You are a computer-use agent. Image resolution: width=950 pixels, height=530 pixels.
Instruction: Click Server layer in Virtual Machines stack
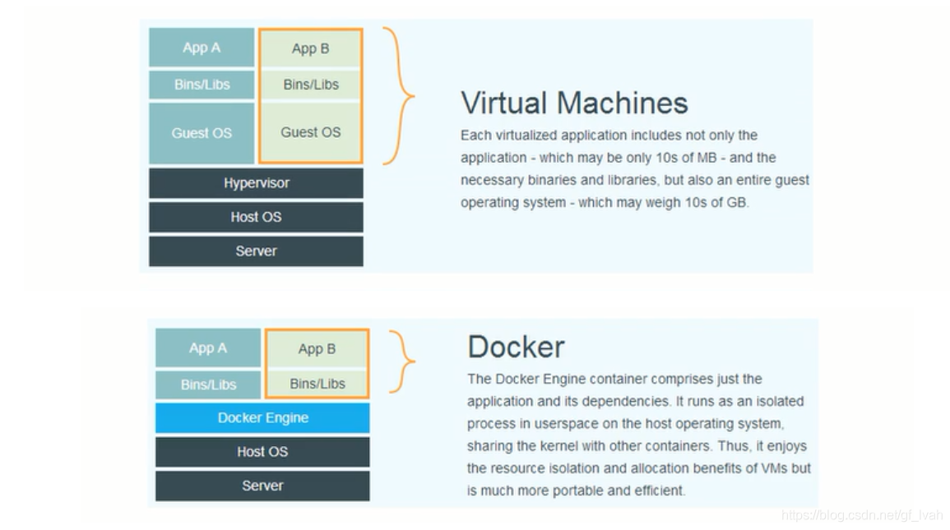coord(257,251)
